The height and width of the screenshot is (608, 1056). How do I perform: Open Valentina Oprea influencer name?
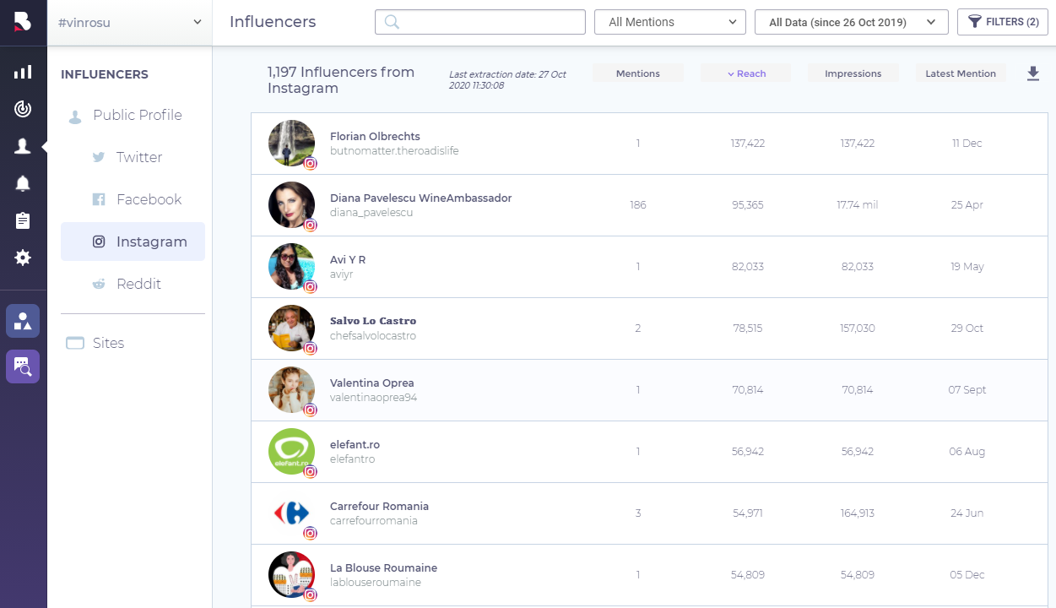click(372, 383)
